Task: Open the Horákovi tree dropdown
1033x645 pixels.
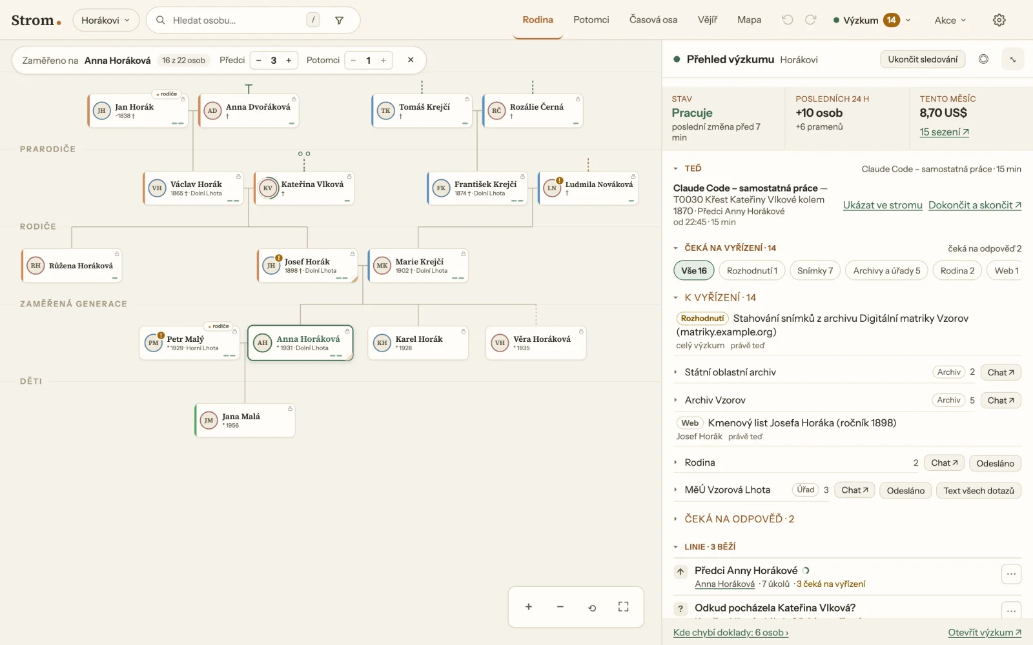Action: click(106, 20)
